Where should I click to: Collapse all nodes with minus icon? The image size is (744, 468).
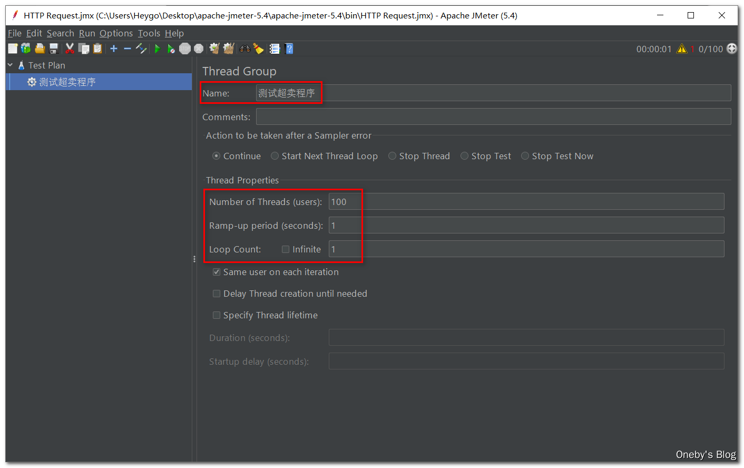pos(128,48)
